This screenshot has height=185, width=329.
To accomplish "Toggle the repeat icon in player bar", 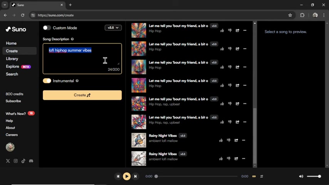I will (x=262, y=177).
